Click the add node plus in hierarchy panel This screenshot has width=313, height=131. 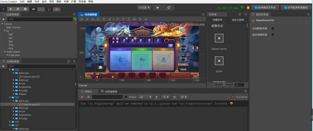(x=3, y=19)
